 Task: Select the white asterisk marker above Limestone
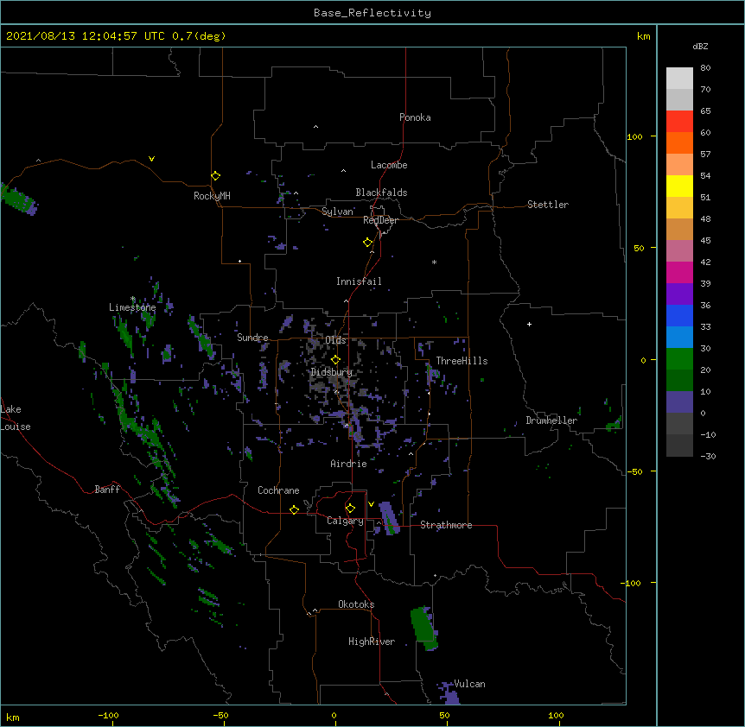pyautogui.click(x=133, y=299)
